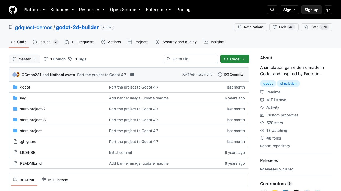Expand the Enterprise menu
Image resolution: width=341 pixels, height=191 pixels.
pyautogui.click(x=158, y=10)
